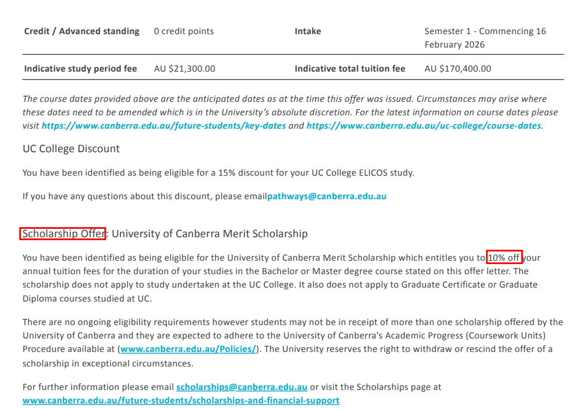Click the scholarships@canberra.edu.au email link

click(242, 387)
